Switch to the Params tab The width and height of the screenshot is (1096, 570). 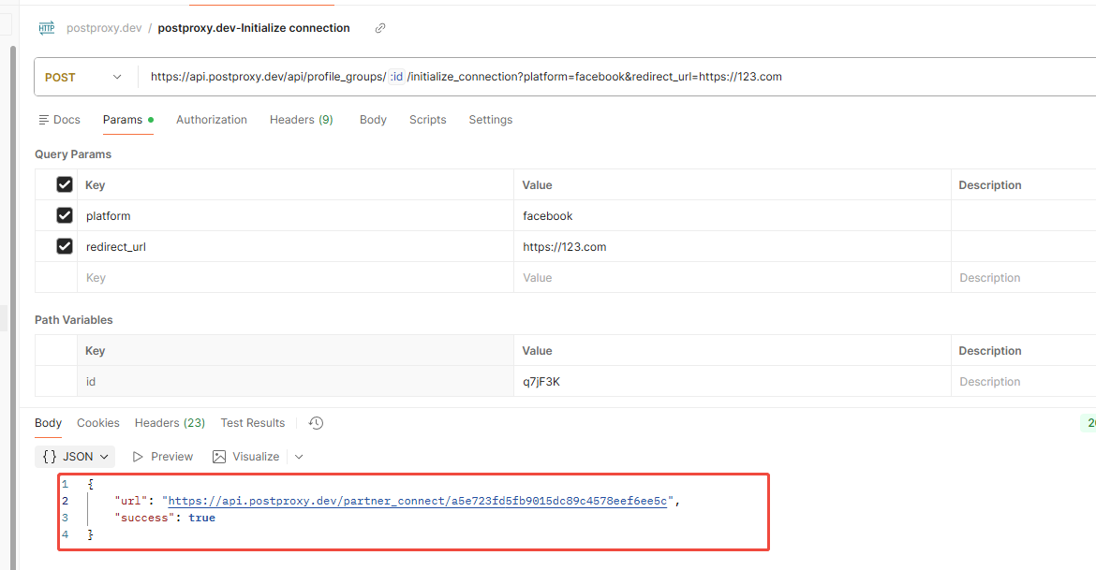pos(128,120)
